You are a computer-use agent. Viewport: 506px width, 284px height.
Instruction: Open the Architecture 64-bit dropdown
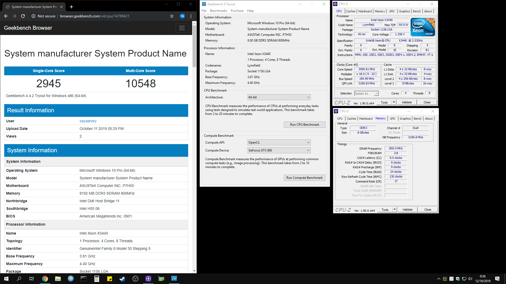[279, 97]
